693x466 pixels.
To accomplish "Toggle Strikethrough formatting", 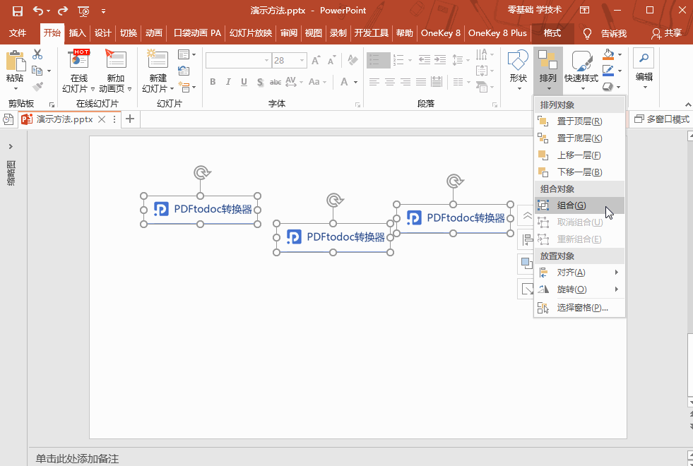I will tap(276, 82).
